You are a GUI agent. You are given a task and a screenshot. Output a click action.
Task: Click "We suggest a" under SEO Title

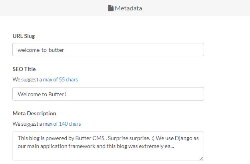pyautogui.click(x=27, y=79)
